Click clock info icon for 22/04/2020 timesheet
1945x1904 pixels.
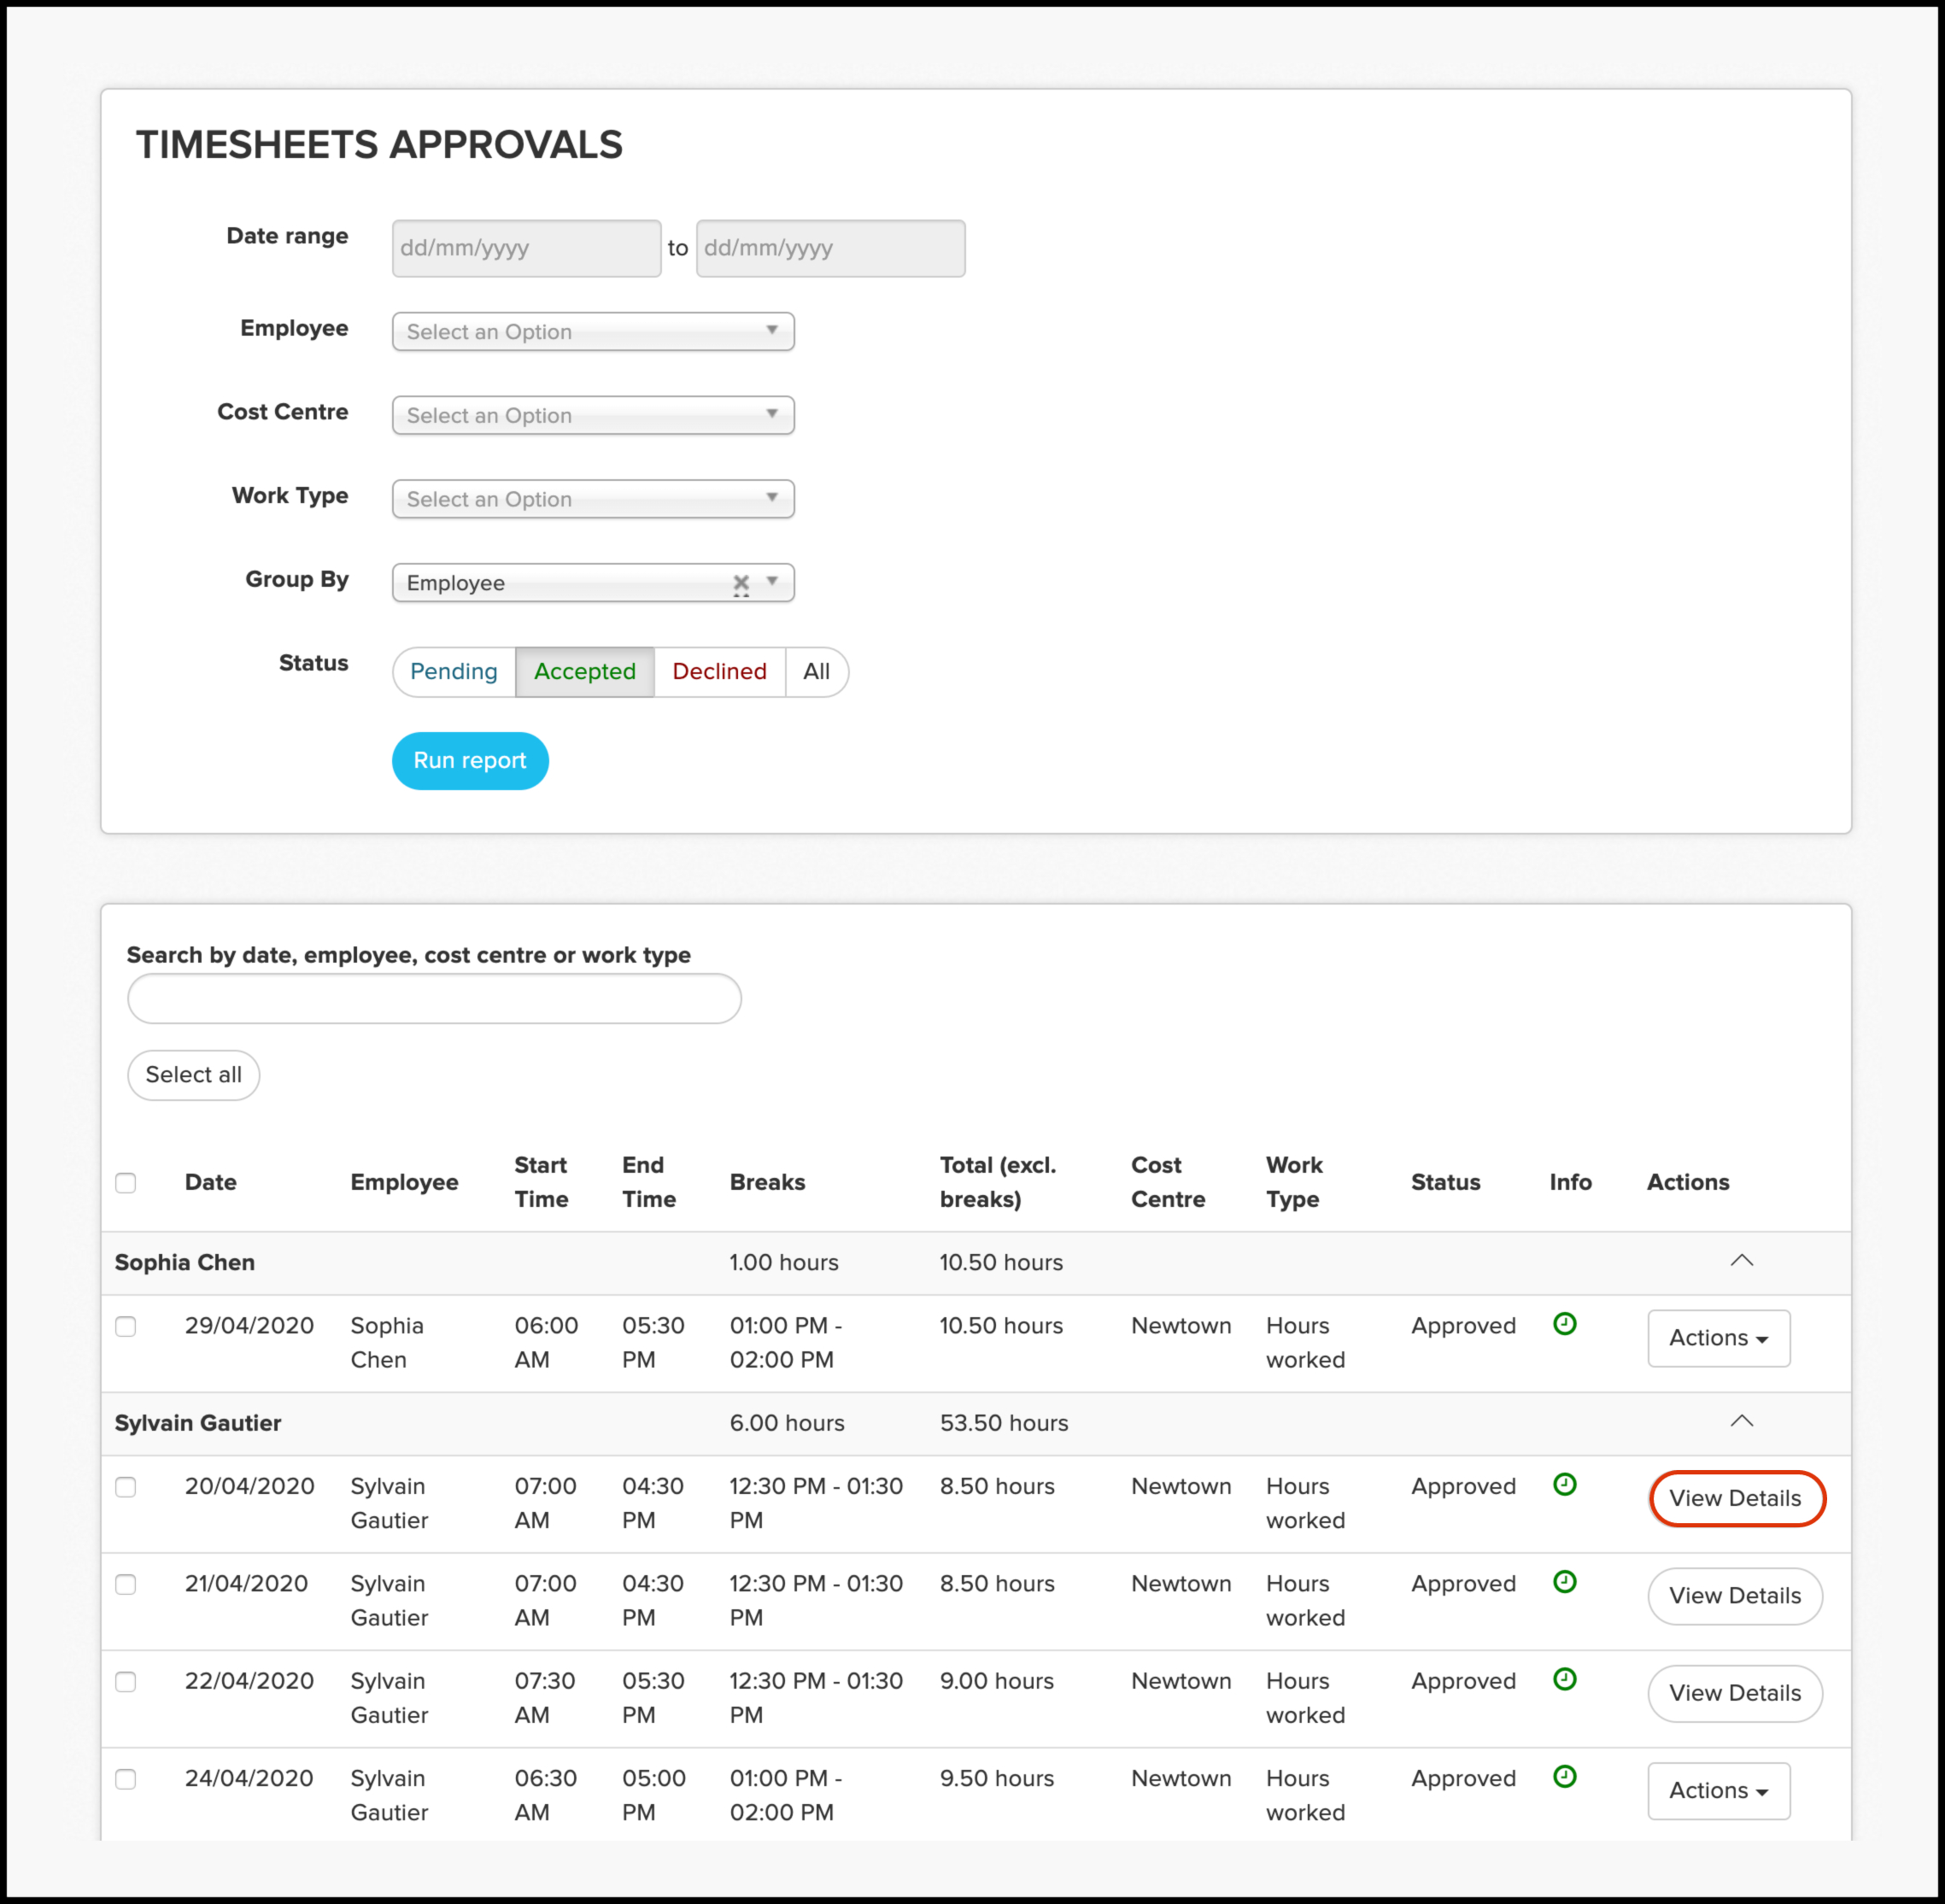pos(1564,1679)
